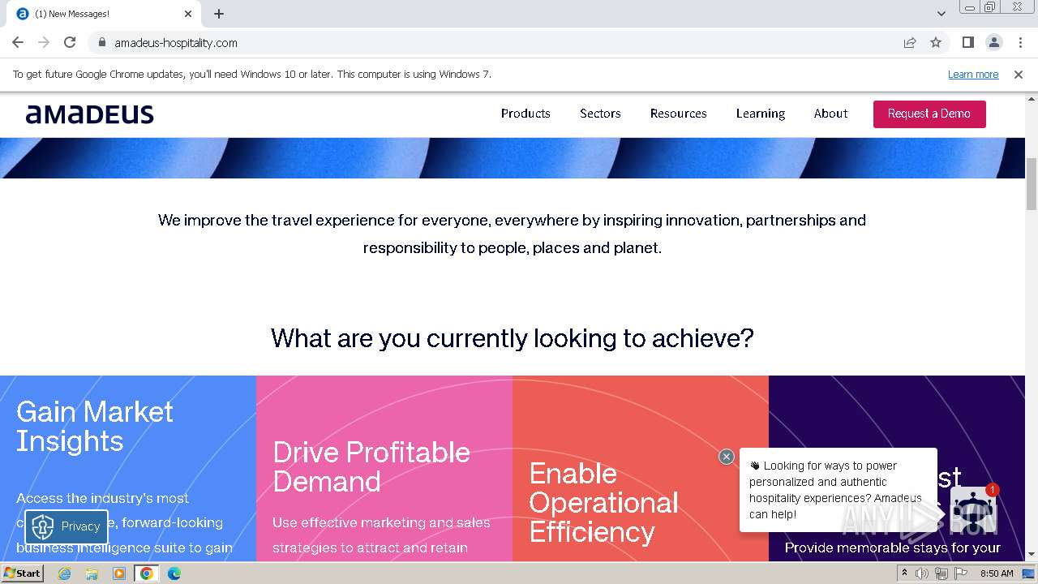Screen dimensions: 1038x584
Task: Select the Gain Market Insights card
Action: coord(128,468)
